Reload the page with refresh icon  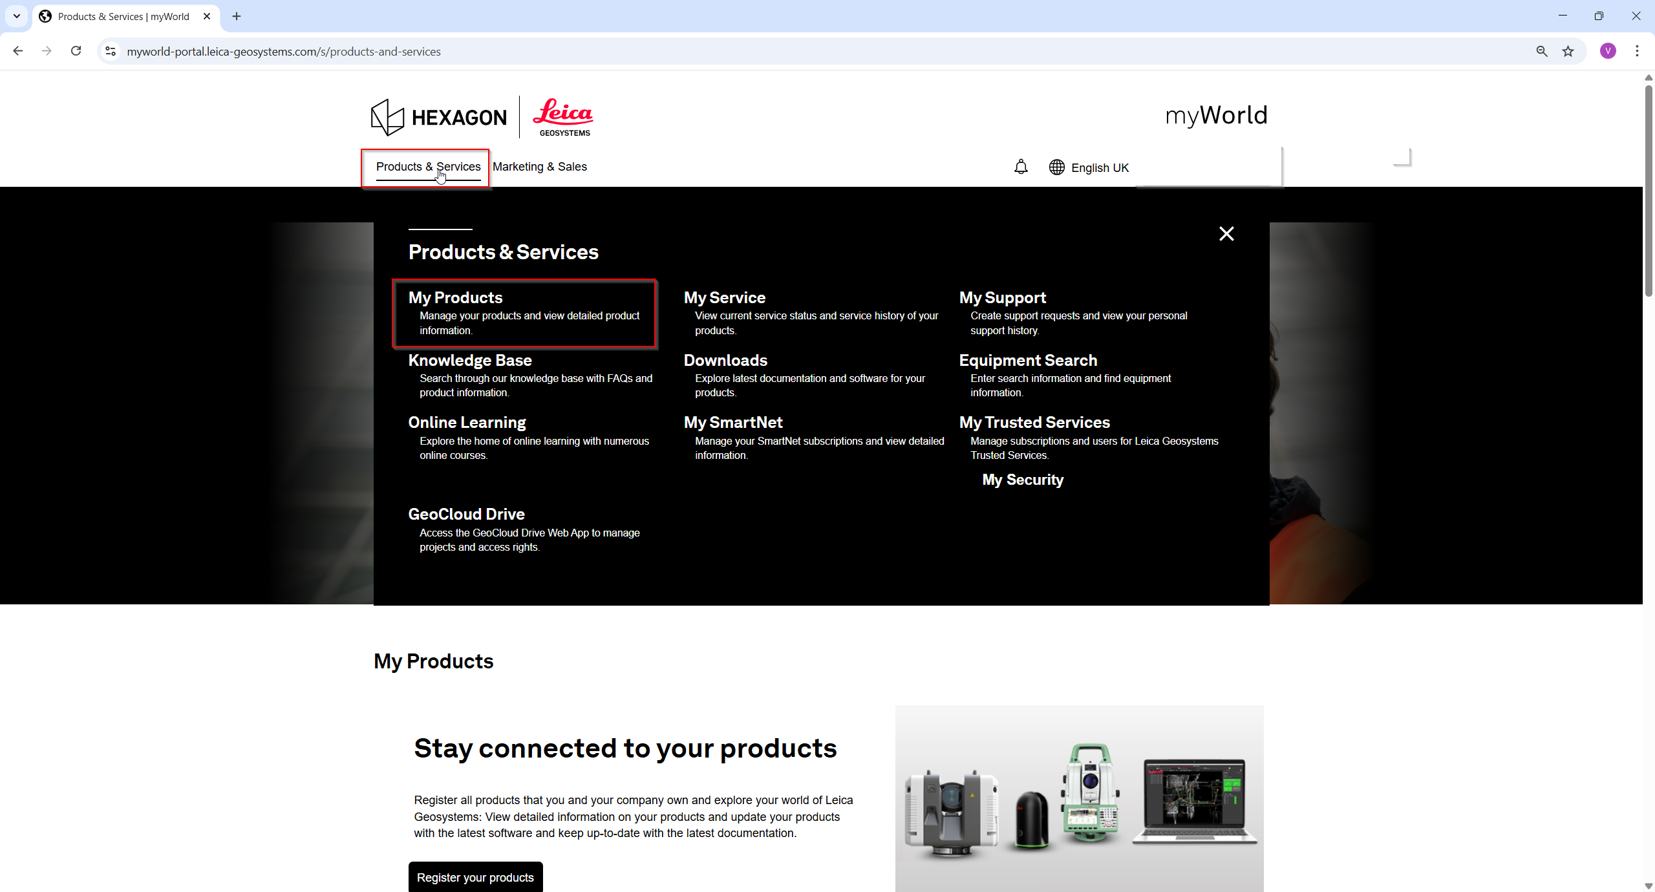tap(76, 51)
